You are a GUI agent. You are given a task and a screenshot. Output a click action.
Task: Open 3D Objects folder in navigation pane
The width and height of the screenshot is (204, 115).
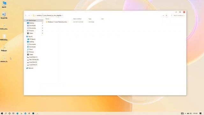(x=32, y=39)
